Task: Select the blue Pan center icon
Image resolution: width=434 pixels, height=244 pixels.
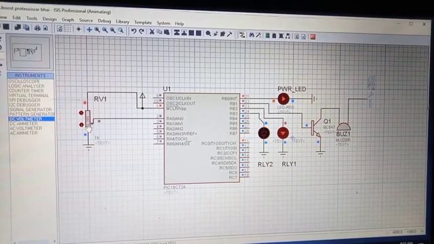Action: coord(89,29)
